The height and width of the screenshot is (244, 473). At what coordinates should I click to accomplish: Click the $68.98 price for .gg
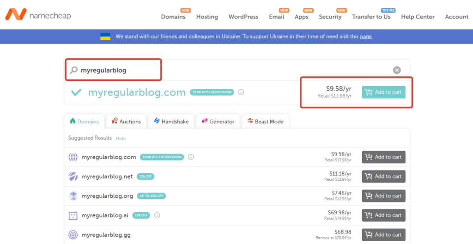tap(343, 232)
